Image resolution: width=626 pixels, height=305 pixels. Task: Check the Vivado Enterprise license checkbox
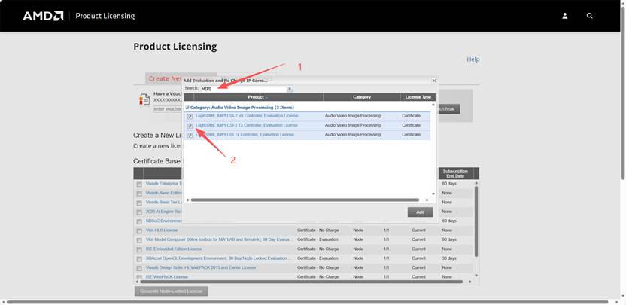pyautogui.click(x=139, y=185)
